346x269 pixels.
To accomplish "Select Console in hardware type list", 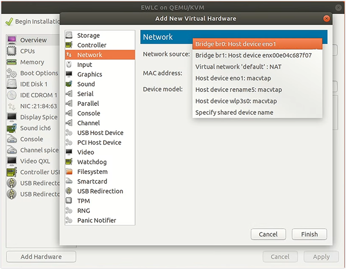I will [100, 113].
